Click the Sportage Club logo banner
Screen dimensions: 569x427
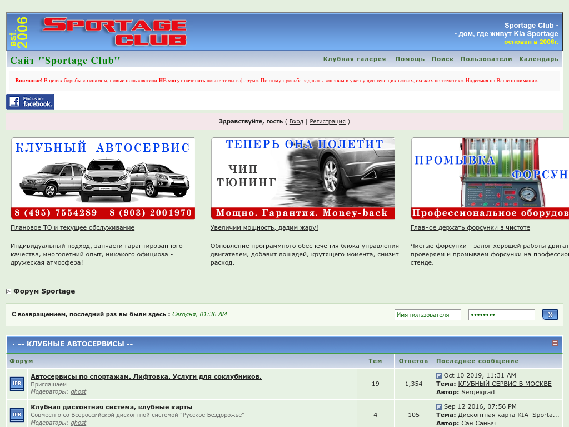[114, 32]
